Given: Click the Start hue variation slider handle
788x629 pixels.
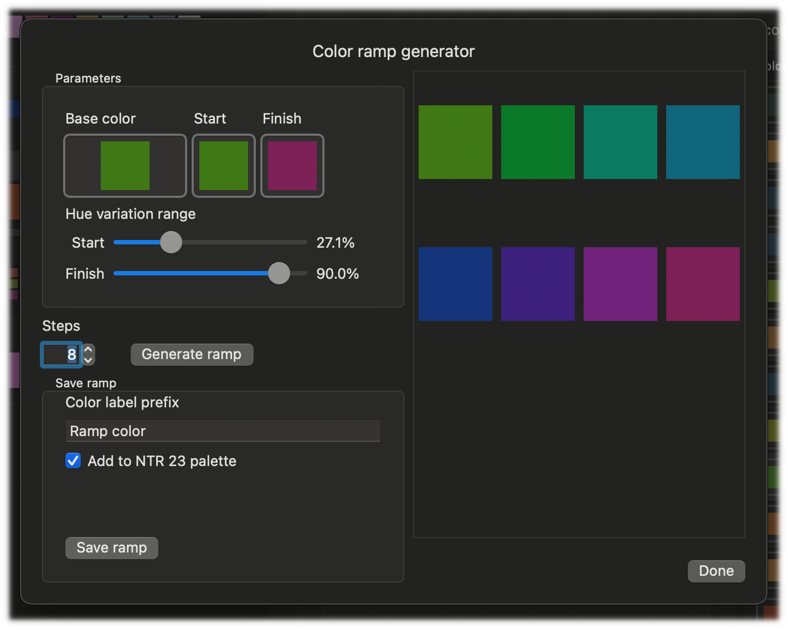Looking at the screenshot, I should [x=171, y=243].
